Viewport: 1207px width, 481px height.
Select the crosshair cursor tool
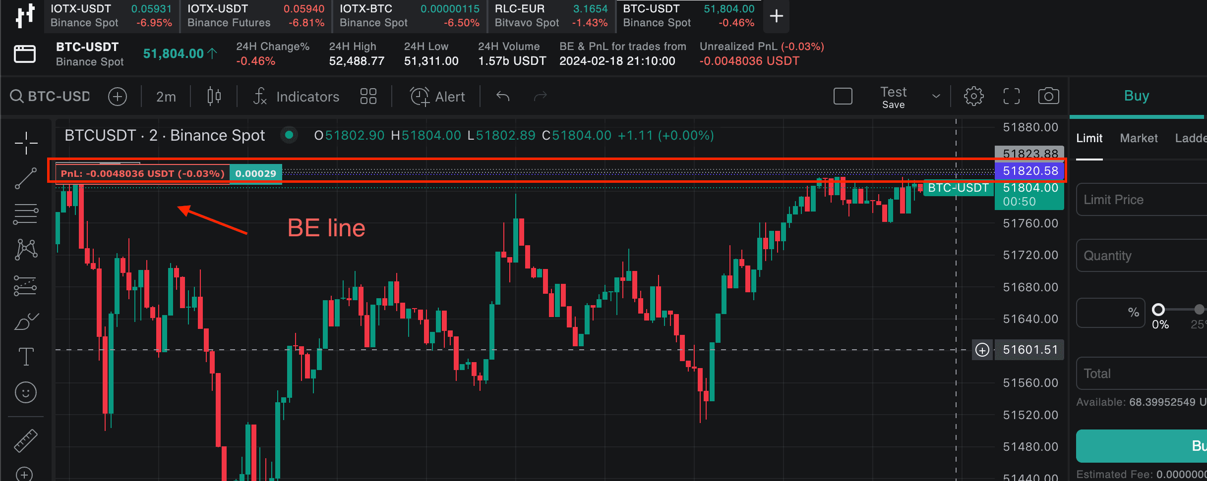[x=26, y=143]
